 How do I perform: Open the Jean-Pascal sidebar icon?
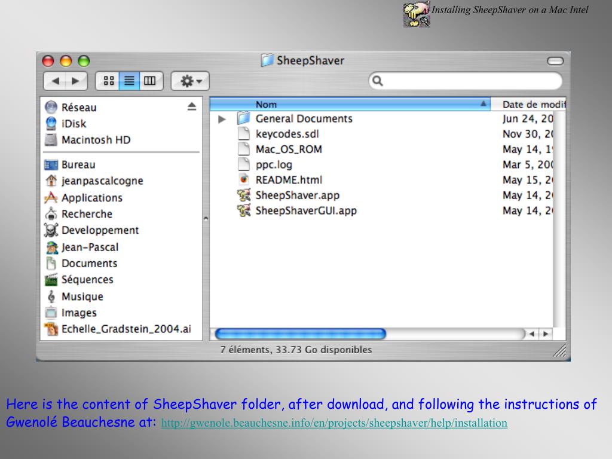(x=51, y=247)
